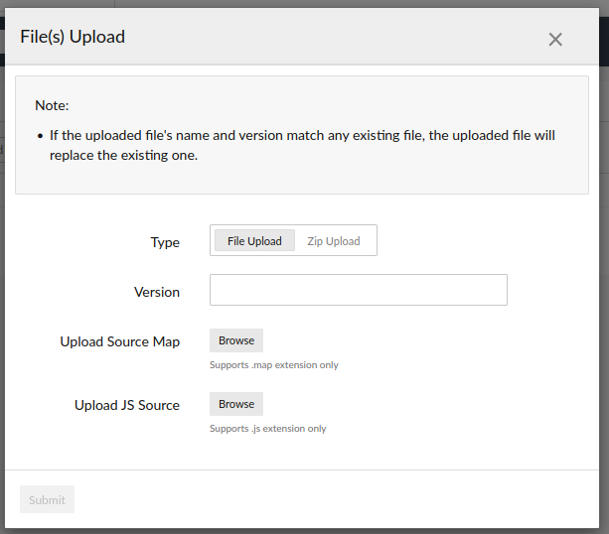This screenshot has width=609, height=534.
Task: Click the 'Supports .js extension only' hint
Action: click(x=268, y=429)
